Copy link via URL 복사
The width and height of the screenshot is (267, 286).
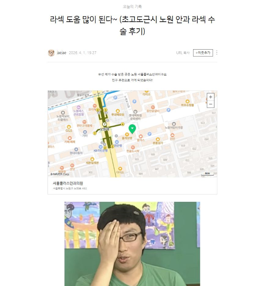point(183,53)
